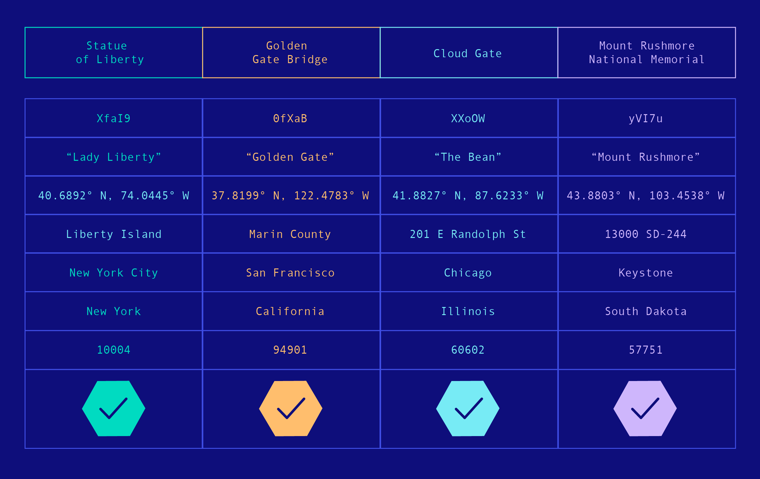Select the New York City cell
Screen dimensions: 760x479
click(x=114, y=273)
